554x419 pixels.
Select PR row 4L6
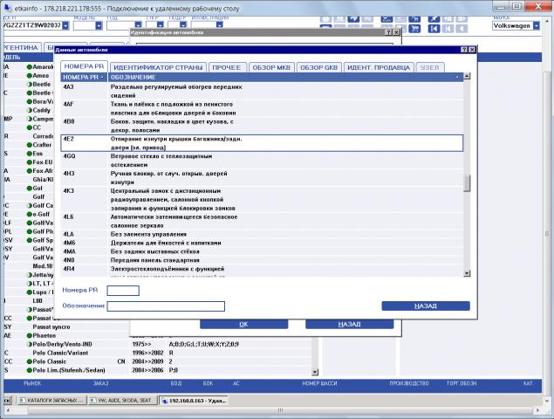[262, 222]
